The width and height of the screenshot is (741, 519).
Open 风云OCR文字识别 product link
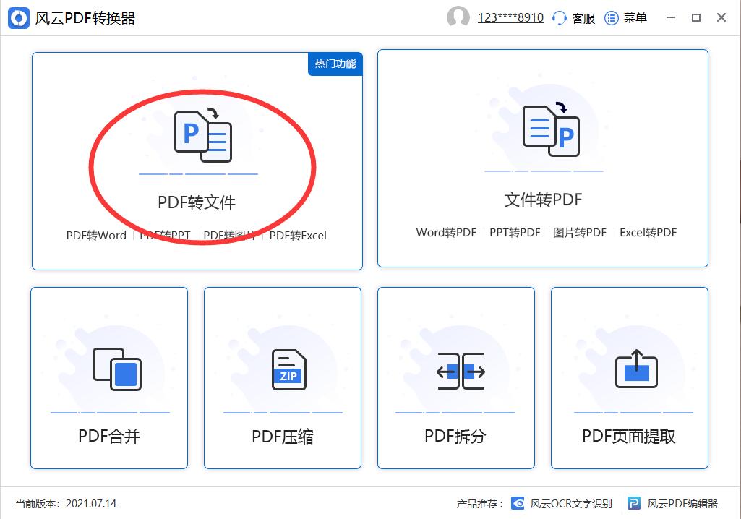[x=571, y=504]
